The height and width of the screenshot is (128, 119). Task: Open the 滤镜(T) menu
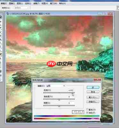point(36,4)
